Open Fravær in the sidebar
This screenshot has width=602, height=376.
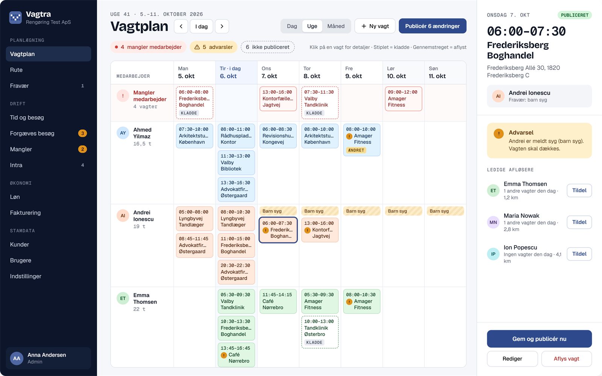click(x=48, y=86)
